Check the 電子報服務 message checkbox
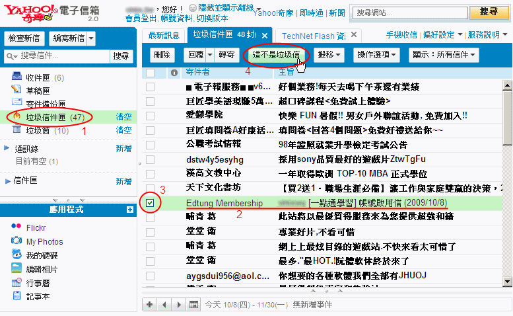 pyautogui.click(x=150, y=87)
